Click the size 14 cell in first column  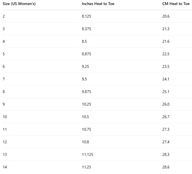(5, 167)
